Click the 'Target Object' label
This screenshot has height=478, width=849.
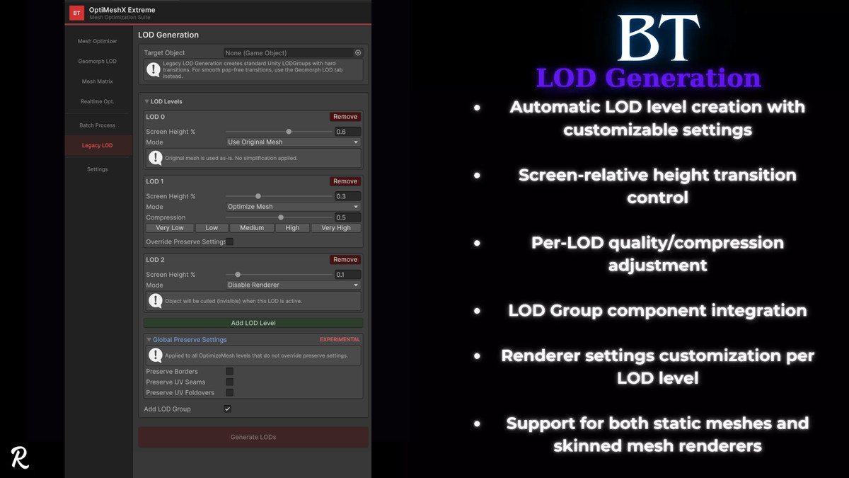coord(164,53)
